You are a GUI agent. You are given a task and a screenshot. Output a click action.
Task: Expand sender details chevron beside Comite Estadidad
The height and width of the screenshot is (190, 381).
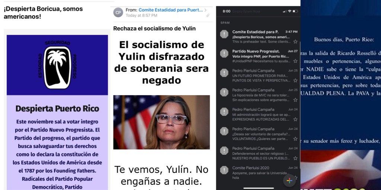tap(205, 10)
